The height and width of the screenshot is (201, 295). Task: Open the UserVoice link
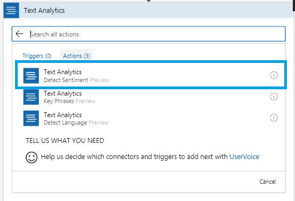click(x=244, y=156)
